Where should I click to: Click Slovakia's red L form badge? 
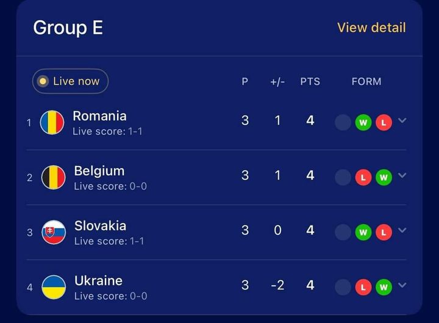click(384, 233)
